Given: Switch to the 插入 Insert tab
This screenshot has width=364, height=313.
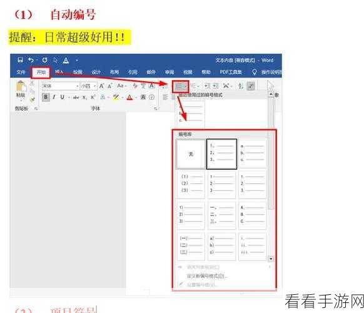Looking at the screenshot, I should point(59,72).
